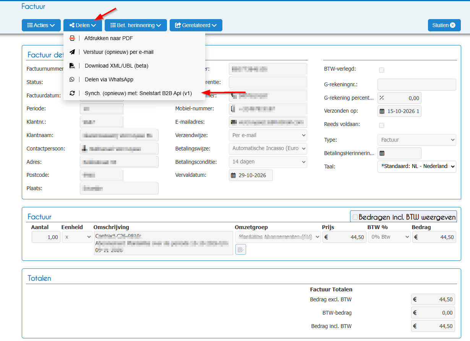Click the sync arrows icon for Snelstart

[x=72, y=93]
